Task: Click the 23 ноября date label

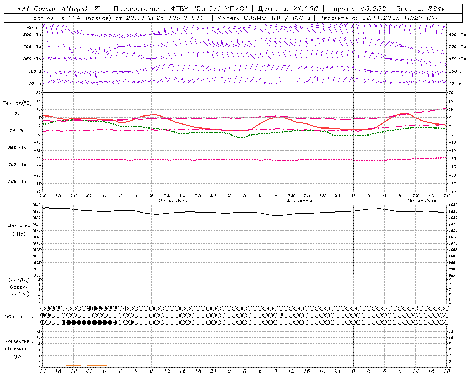Action: point(173,201)
